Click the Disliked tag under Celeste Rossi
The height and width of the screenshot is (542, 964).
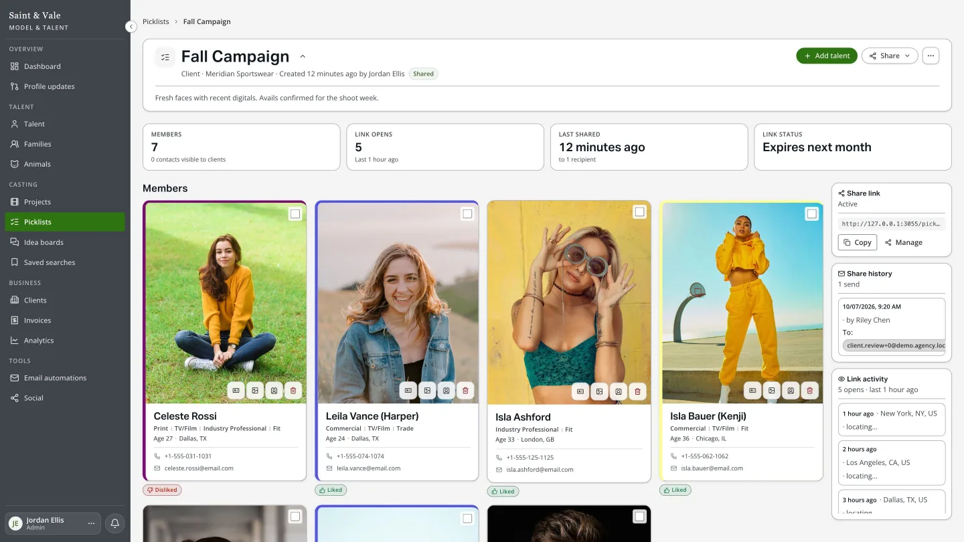(x=162, y=490)
